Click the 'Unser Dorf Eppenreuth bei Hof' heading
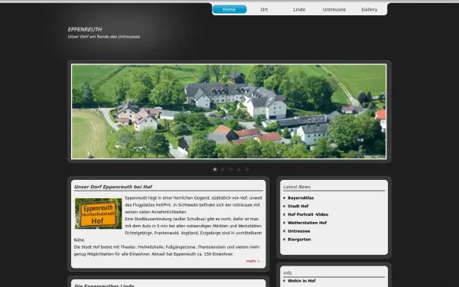 [x=113, y=187]
